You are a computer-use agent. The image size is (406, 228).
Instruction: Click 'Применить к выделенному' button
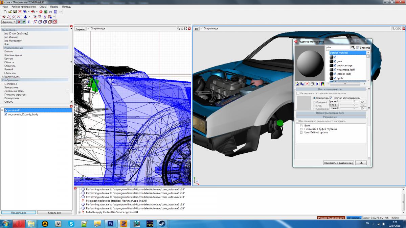[338, 163]
